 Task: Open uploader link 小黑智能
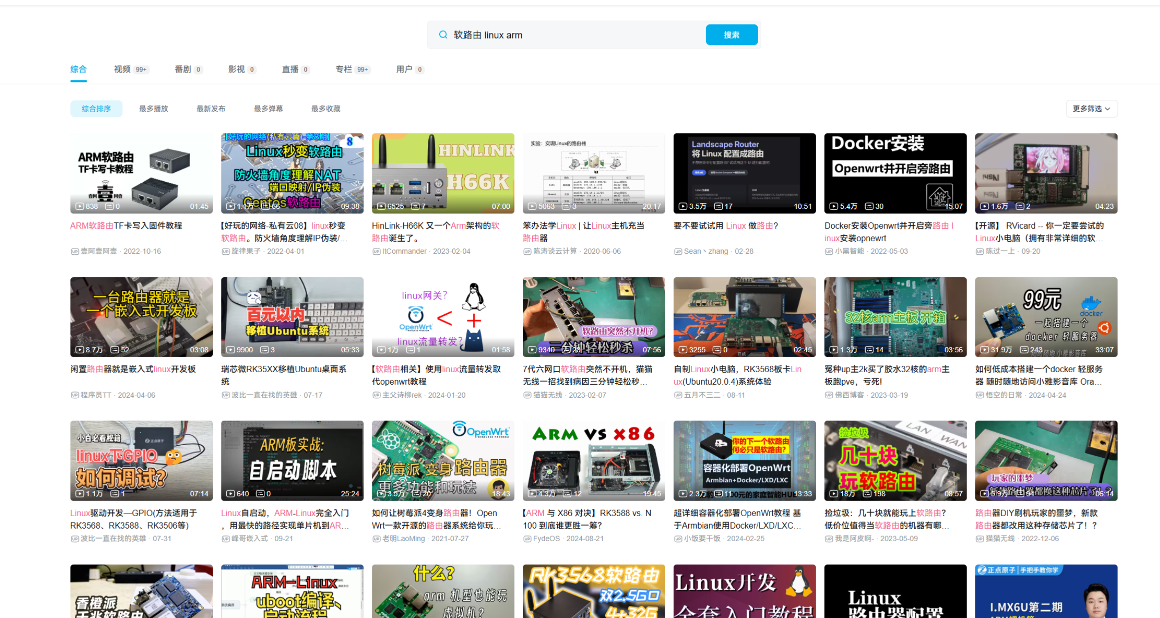point(849,251)
